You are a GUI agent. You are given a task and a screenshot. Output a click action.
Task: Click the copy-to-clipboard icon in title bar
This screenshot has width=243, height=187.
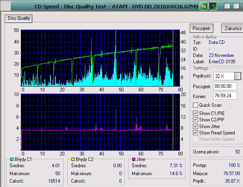click(x=204, y=6)
